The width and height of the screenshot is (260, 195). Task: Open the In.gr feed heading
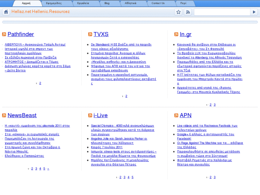(186, 34)
